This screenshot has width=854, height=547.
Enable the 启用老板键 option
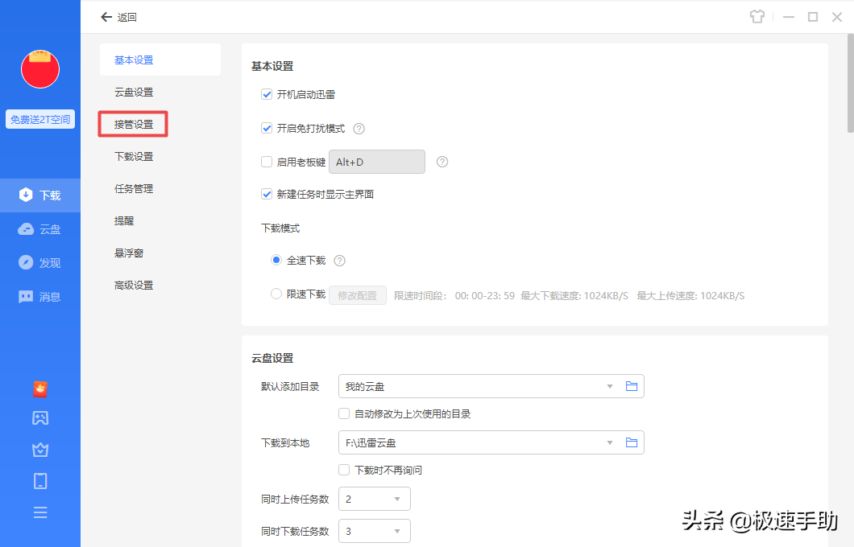pyautogui.click(x=266, y=161)
